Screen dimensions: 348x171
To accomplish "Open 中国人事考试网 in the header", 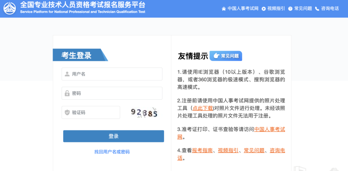I will point(243,9).
